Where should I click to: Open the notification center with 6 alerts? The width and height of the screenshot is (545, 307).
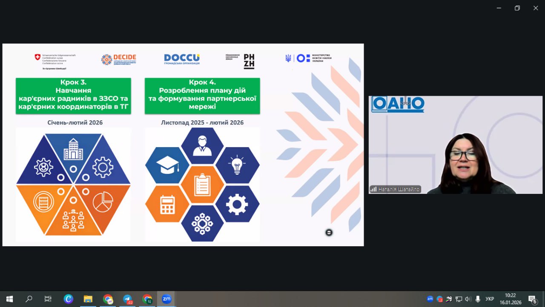(532, 299)
